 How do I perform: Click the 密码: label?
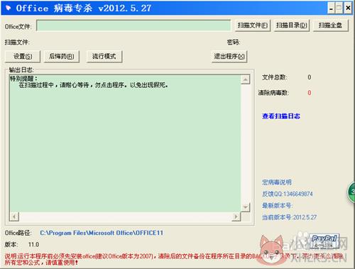point(234,42)
